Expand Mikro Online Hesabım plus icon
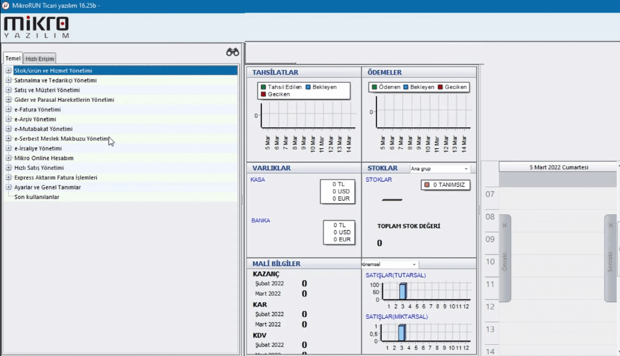Viewport: 620px width, 356px height. click(9, 158)
